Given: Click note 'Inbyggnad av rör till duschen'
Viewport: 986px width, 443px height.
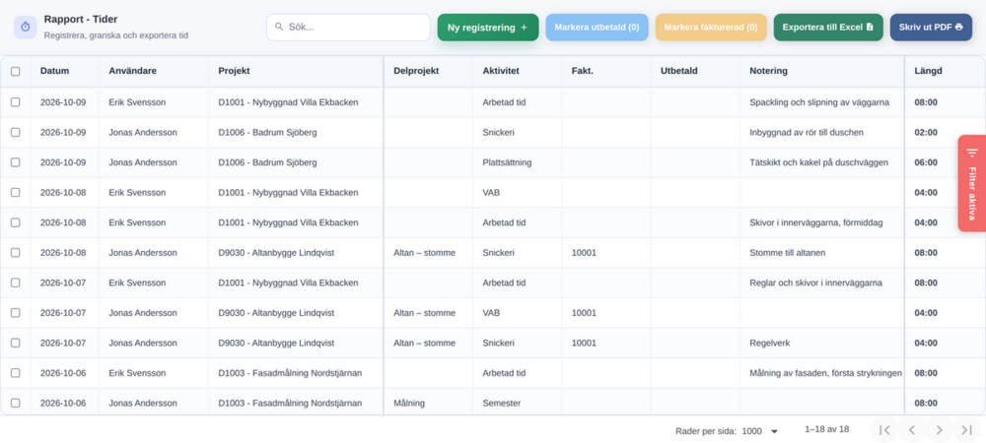Looking at the screenshot, I should pos(807,132).
